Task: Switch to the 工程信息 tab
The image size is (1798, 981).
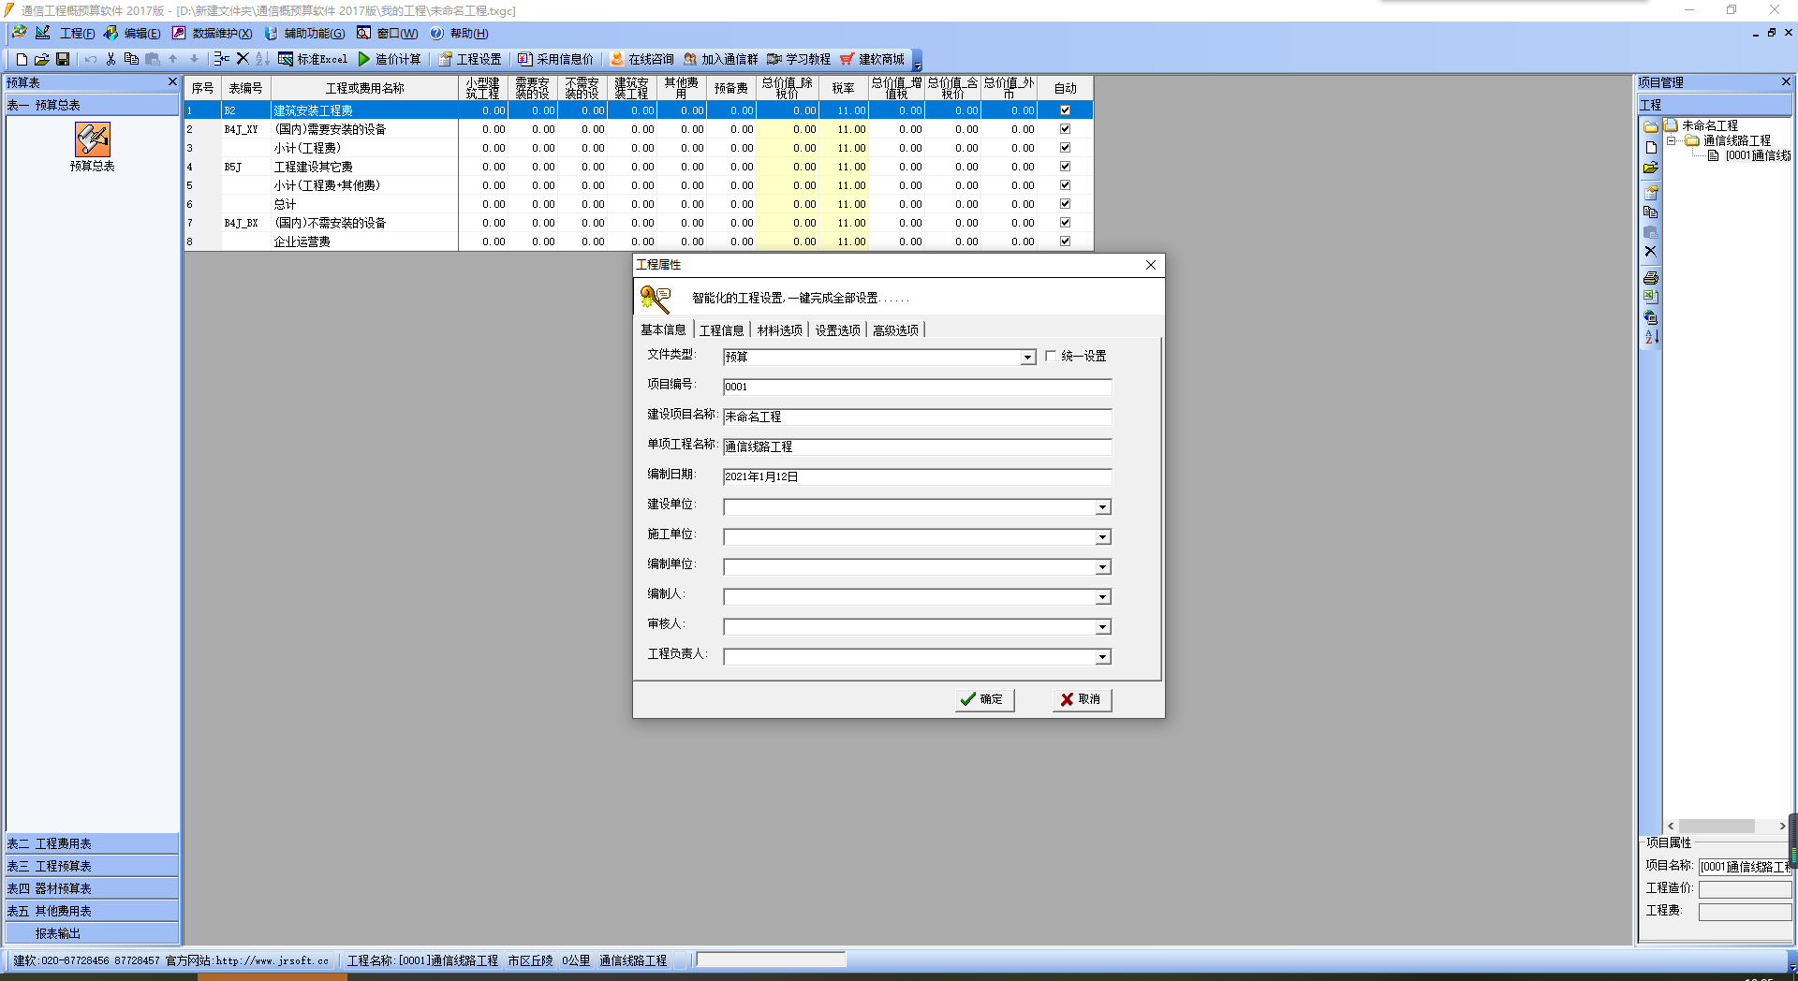Action: (x=721, y=330)
